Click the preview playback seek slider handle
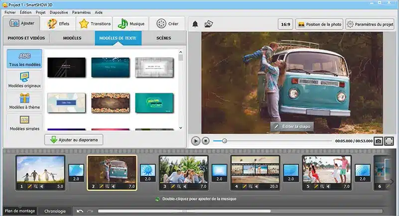The image size is (399, 216). (x=225, y=141)
